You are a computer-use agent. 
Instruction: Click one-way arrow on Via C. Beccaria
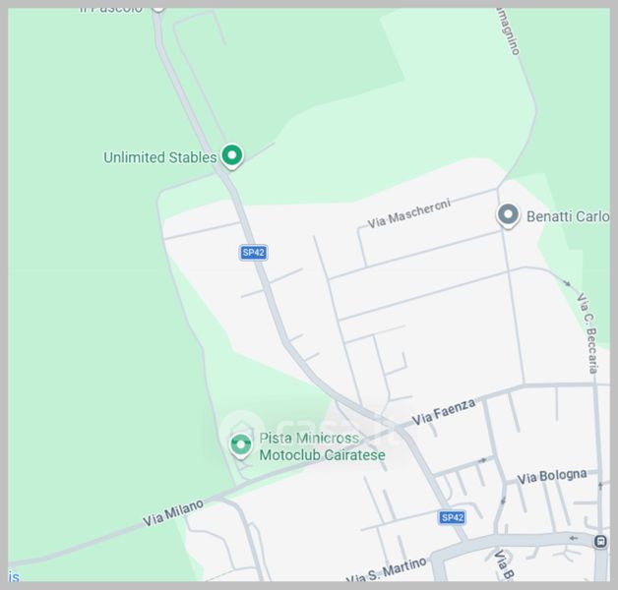click(567, 282)
